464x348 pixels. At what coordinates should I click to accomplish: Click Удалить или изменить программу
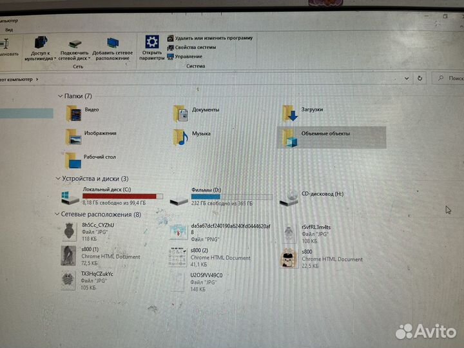click(209, 38)
